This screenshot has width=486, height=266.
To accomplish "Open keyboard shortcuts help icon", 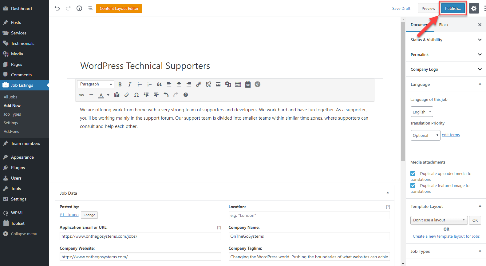I will pos(186,95).
